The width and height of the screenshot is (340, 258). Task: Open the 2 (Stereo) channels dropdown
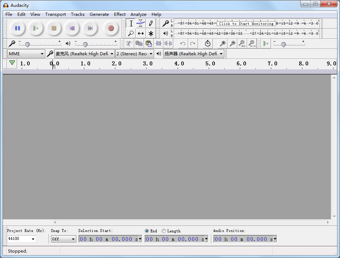point(135,54)
